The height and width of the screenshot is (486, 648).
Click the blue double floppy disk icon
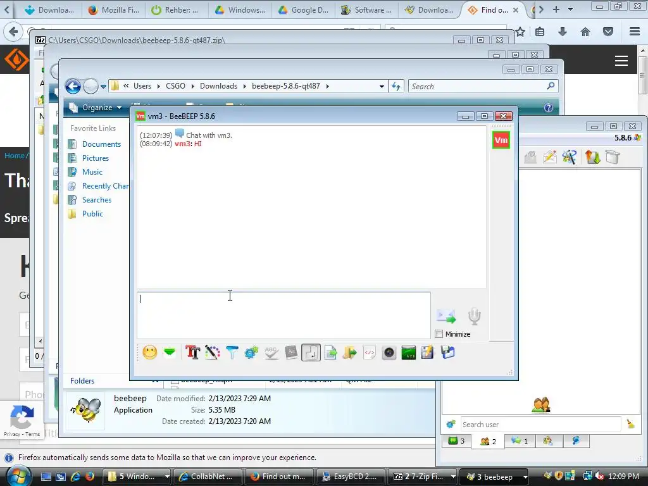pos(447,352)
